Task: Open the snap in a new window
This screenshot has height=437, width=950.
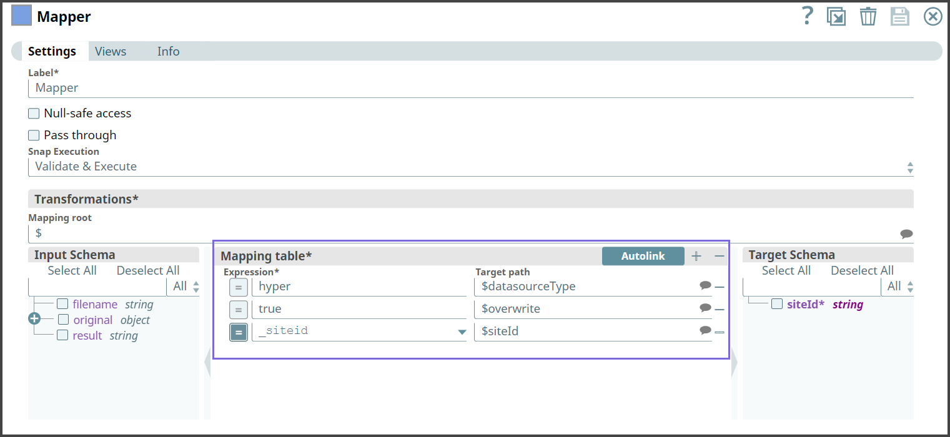Action: tap(836, 16)
